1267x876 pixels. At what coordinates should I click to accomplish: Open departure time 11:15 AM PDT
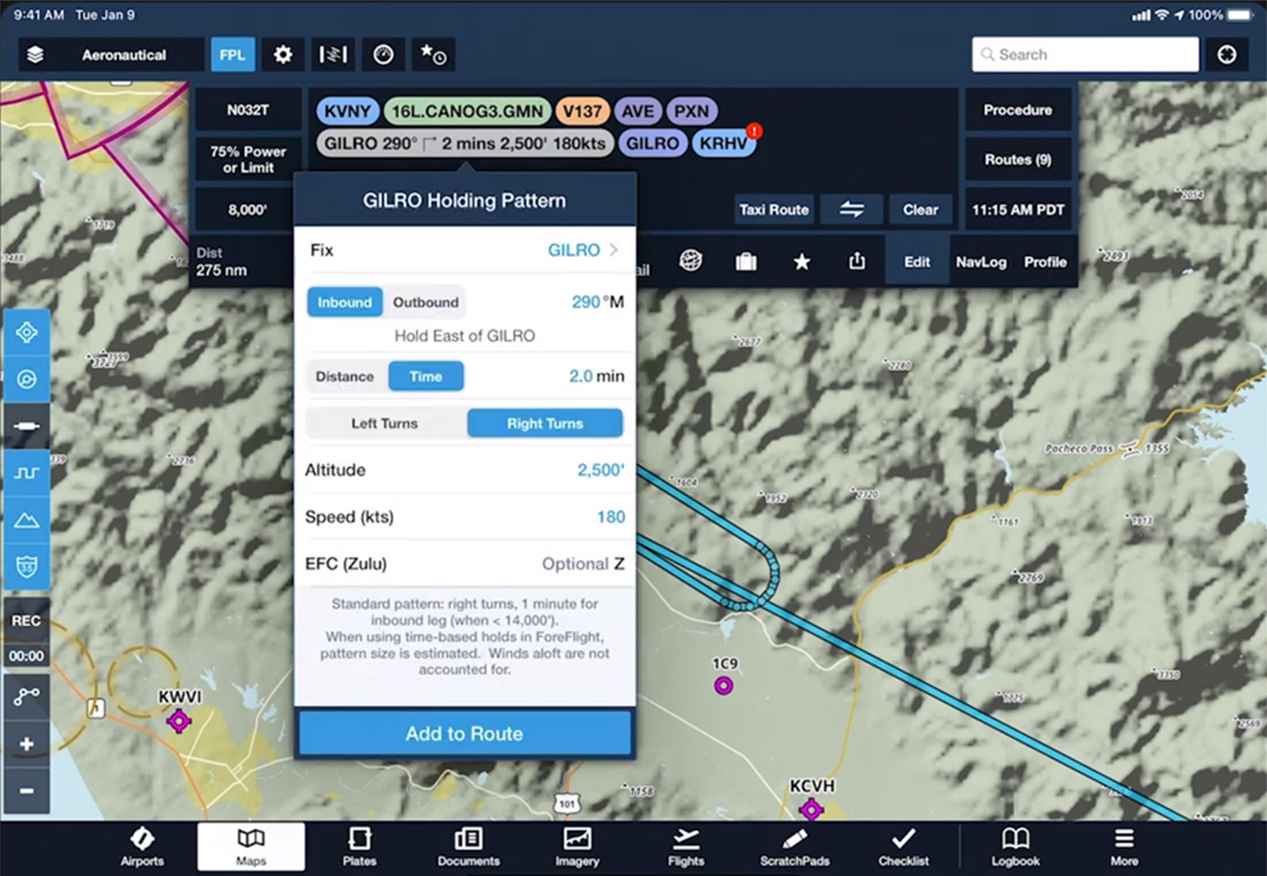coord(1018,210)
